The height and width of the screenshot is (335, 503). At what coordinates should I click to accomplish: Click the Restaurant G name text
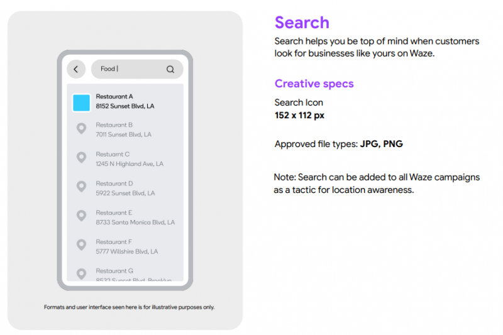point(114,271)
